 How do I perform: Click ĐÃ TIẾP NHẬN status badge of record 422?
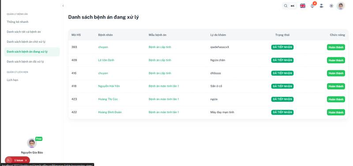click(282, 112)
